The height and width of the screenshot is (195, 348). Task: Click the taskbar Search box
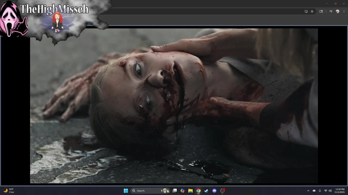(x=150, y=191)
